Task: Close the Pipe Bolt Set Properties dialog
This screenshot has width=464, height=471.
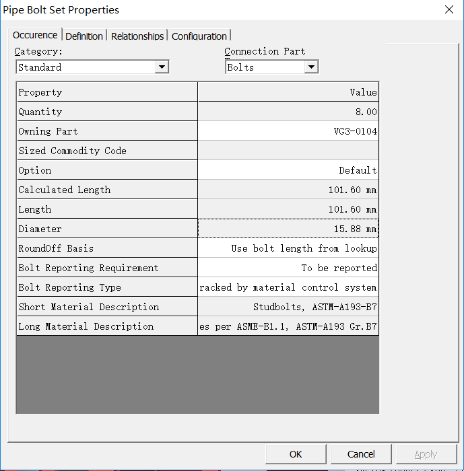Action: 449,9
